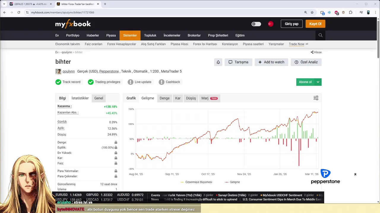Viewport: 380px width, 213px height.
Task: Click the Giriş yap button
Action: point(292,24)
